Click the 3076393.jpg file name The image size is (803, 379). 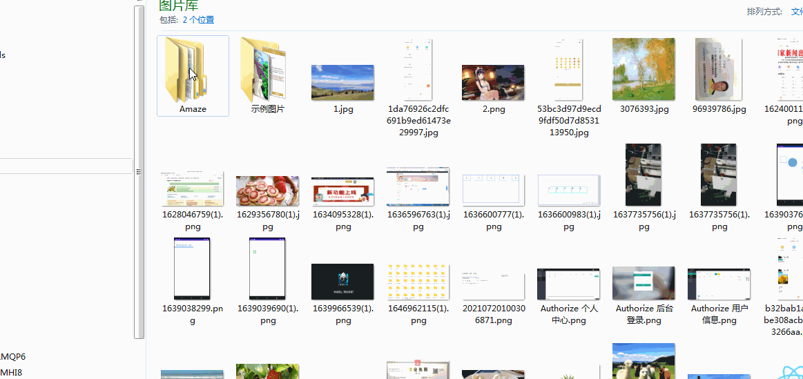point(644,109)
